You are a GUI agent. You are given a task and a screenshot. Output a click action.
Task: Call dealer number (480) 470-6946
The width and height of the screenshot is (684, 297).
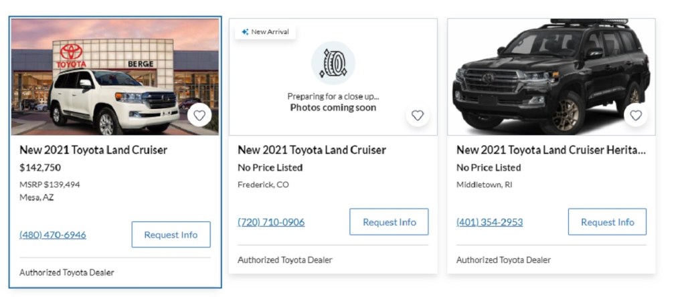point(53,235)
